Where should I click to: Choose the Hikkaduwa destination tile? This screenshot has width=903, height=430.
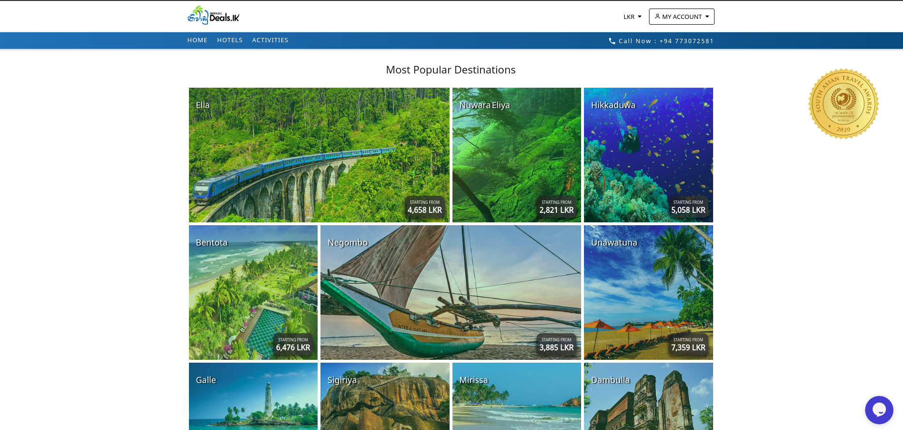coord(648,155)
